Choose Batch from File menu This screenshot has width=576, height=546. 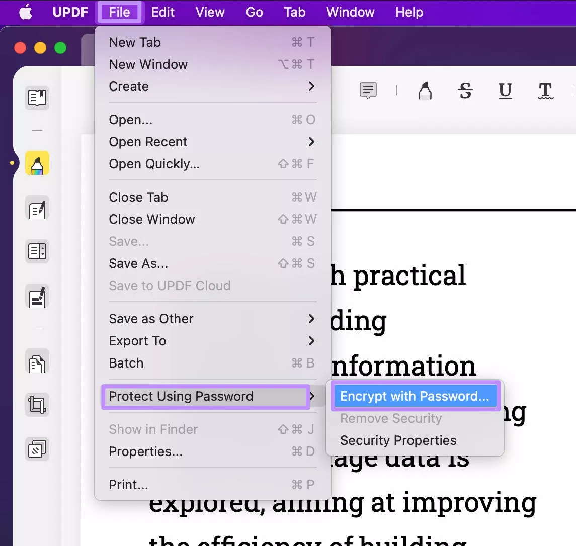click(213, 363)
